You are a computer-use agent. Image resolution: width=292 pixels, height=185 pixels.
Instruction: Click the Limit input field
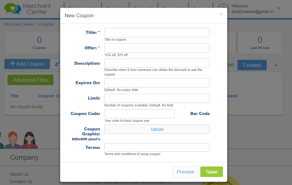tap(157, 98)
